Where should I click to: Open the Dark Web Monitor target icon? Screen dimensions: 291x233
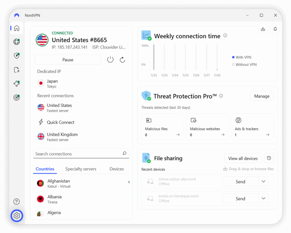tap(16, 98)
